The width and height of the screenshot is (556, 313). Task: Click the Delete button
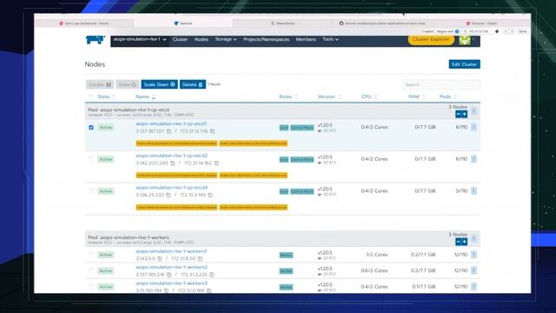193,84
